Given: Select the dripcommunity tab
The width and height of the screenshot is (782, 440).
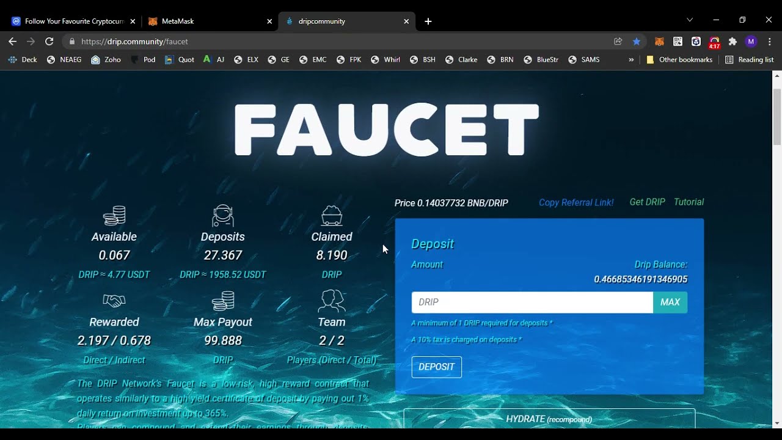Looking at the screenshot, I should coord(347,21).
